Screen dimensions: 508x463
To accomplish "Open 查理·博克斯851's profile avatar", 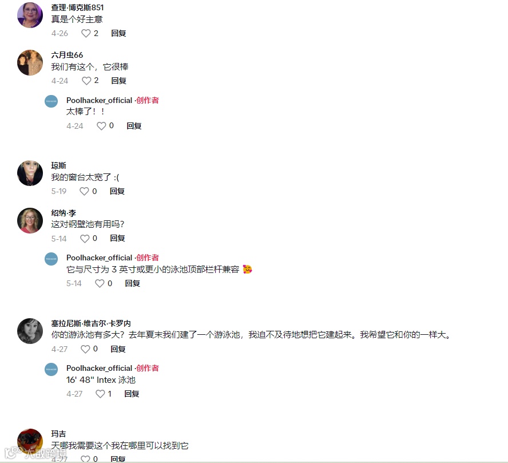I will point(30,15).
